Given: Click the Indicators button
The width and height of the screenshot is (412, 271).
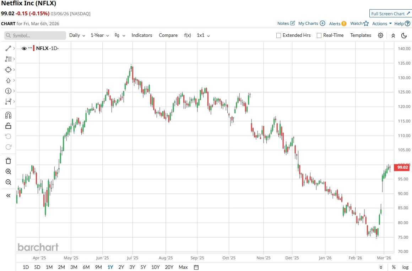Looking at the screenshot, I should pos(142,35).
